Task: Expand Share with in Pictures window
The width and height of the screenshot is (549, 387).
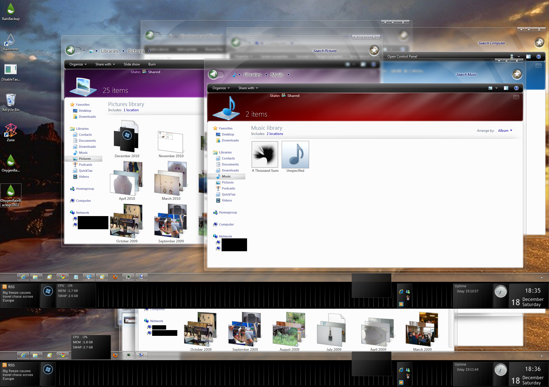Action: coord(105,64)
